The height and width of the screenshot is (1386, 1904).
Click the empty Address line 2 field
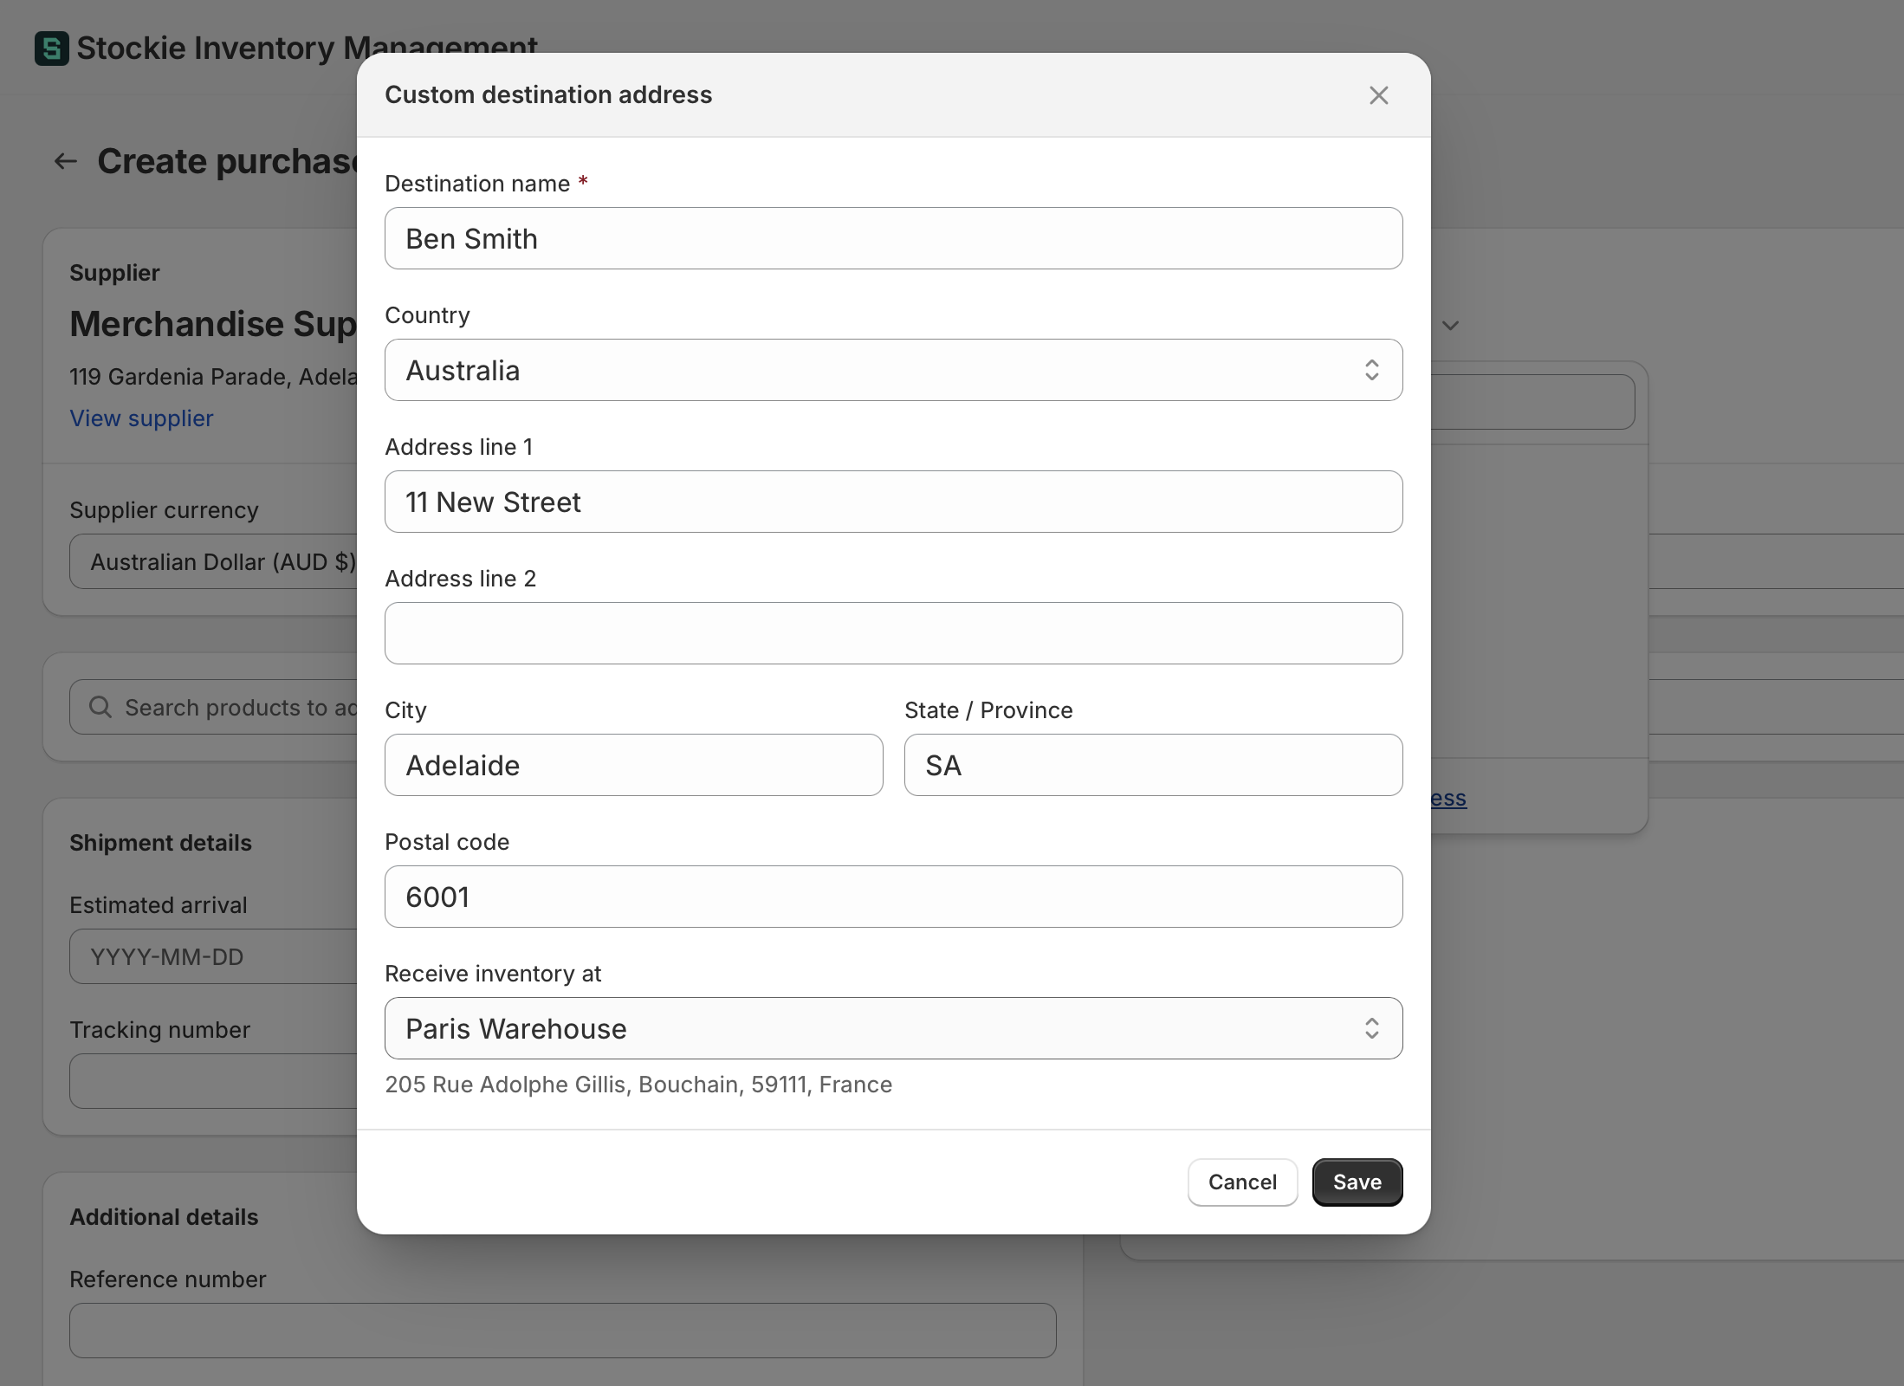point(893,633)
